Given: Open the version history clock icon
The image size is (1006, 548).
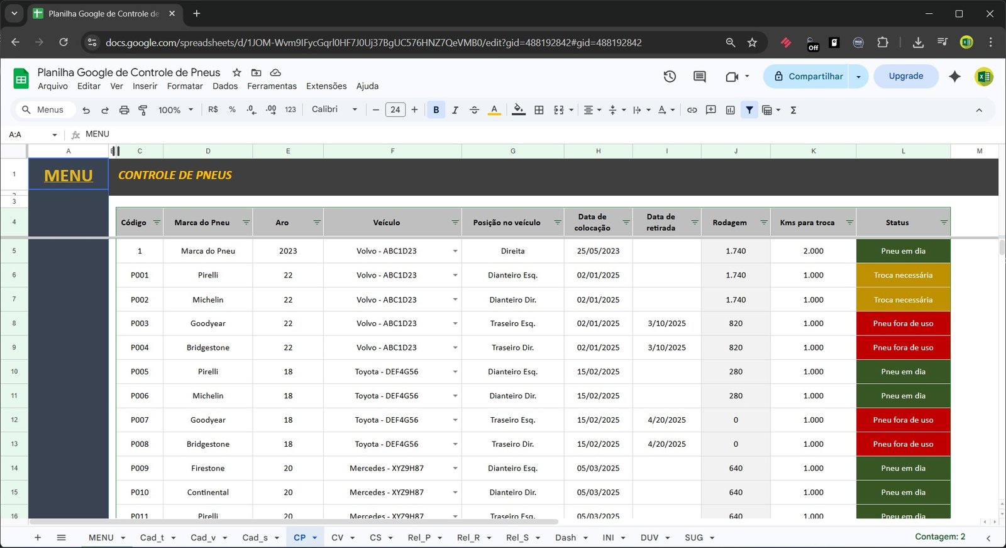Looking at the screenshot, I should 670,76.
